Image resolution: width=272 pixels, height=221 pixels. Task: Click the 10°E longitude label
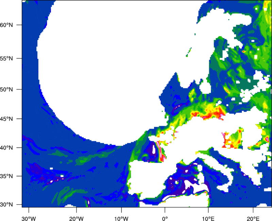point(208,219)
